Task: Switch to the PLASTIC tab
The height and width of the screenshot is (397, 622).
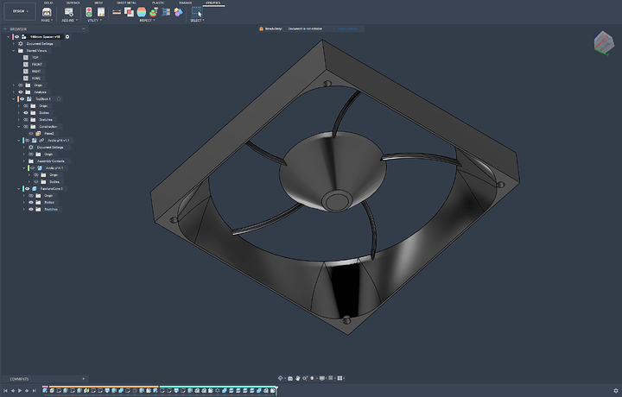Action: (x=158, y=3)
